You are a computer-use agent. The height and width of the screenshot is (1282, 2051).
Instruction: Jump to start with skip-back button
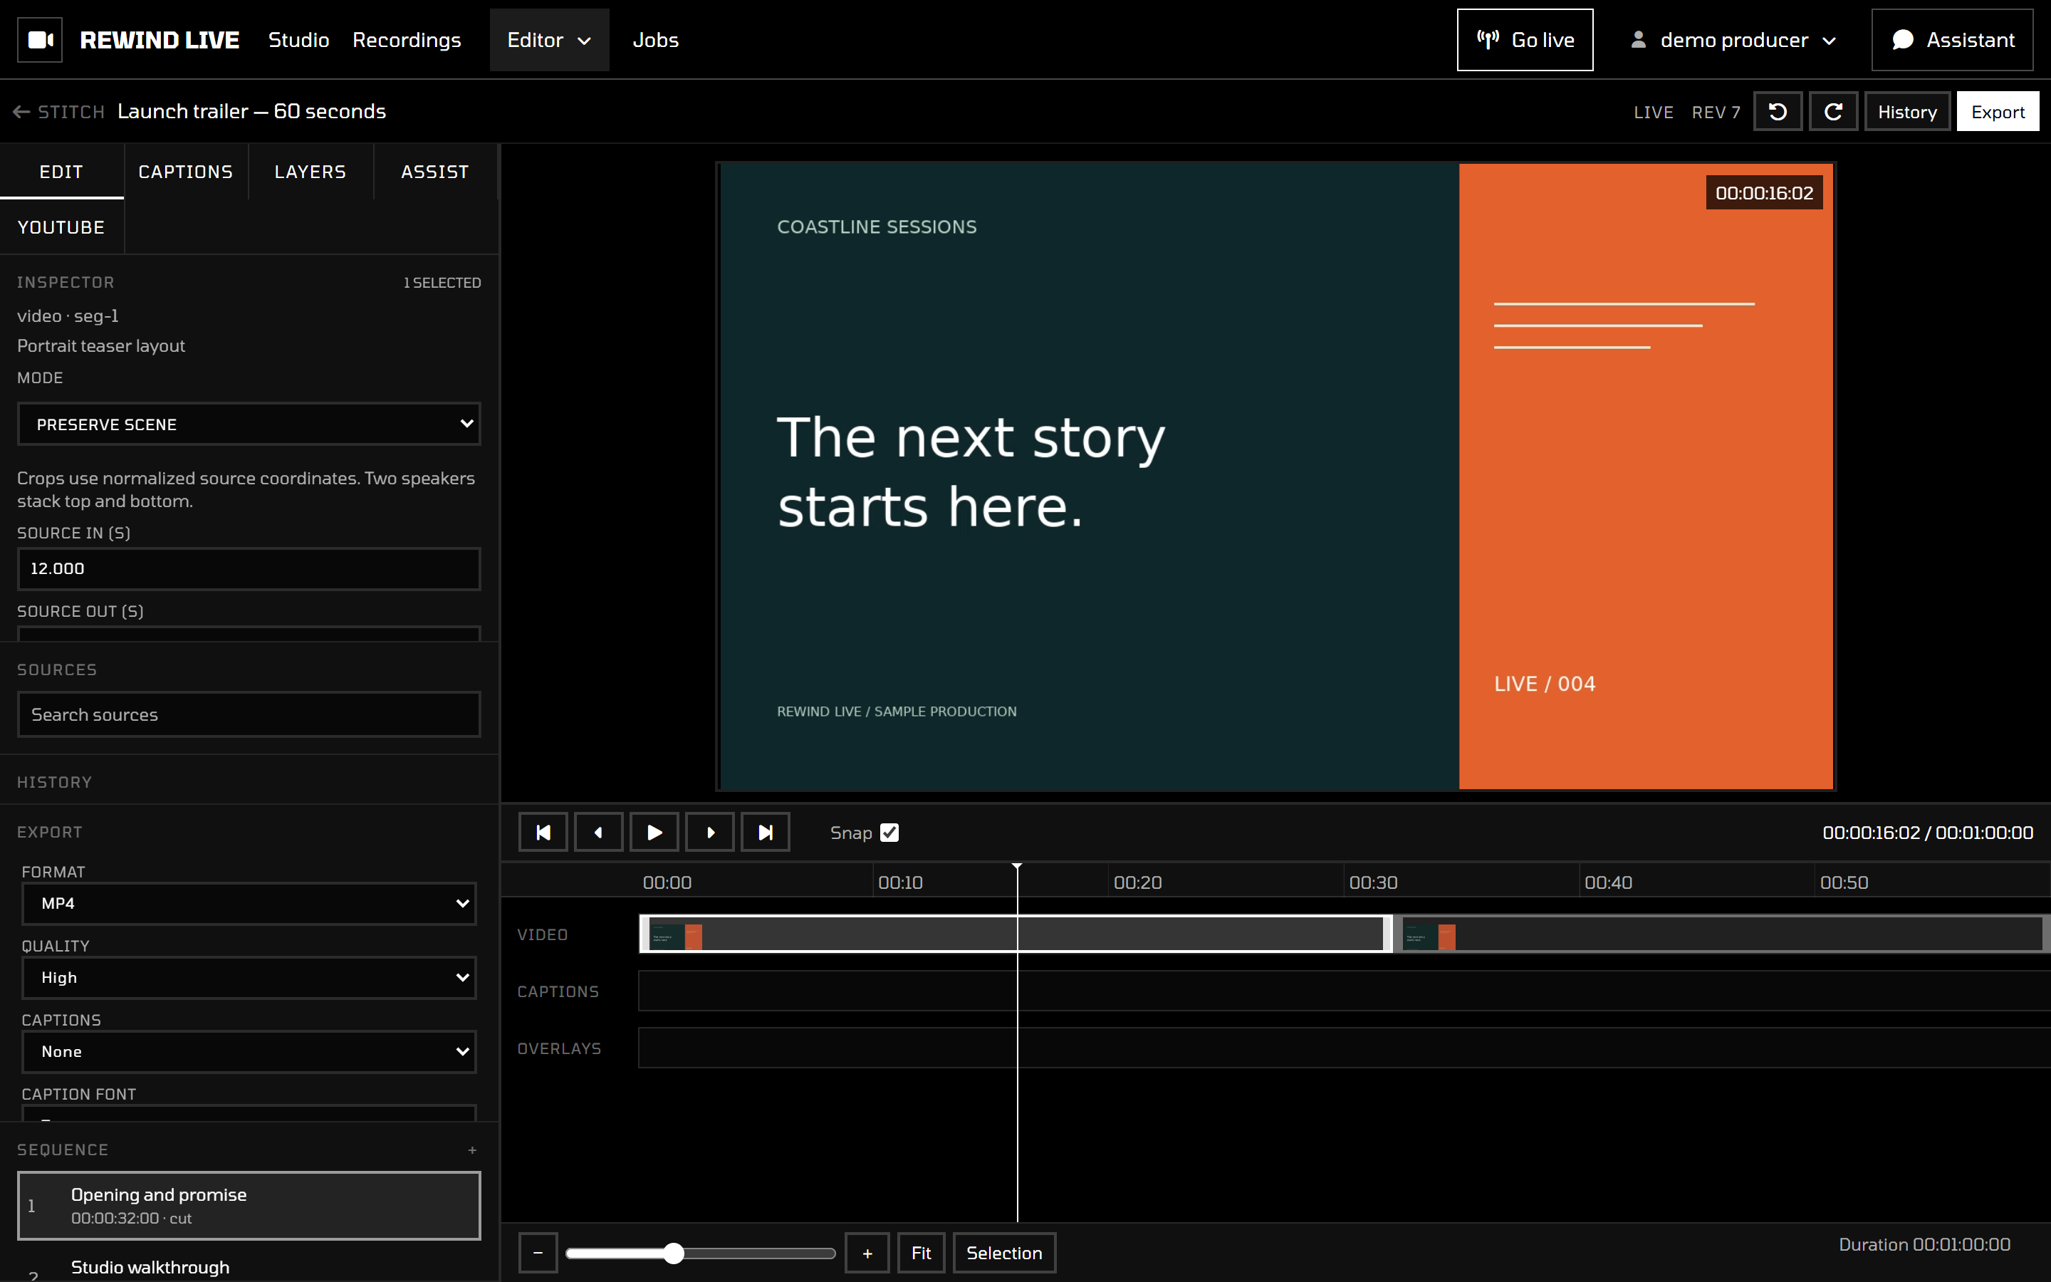click(543, 833)
